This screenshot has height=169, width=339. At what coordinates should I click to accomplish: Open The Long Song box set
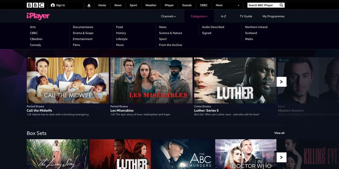pos(57,154)
